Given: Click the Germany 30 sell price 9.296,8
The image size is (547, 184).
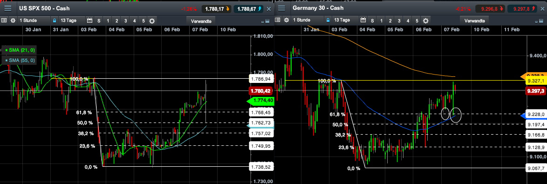Looking at the screenshot, I should [x=491, y=9].
